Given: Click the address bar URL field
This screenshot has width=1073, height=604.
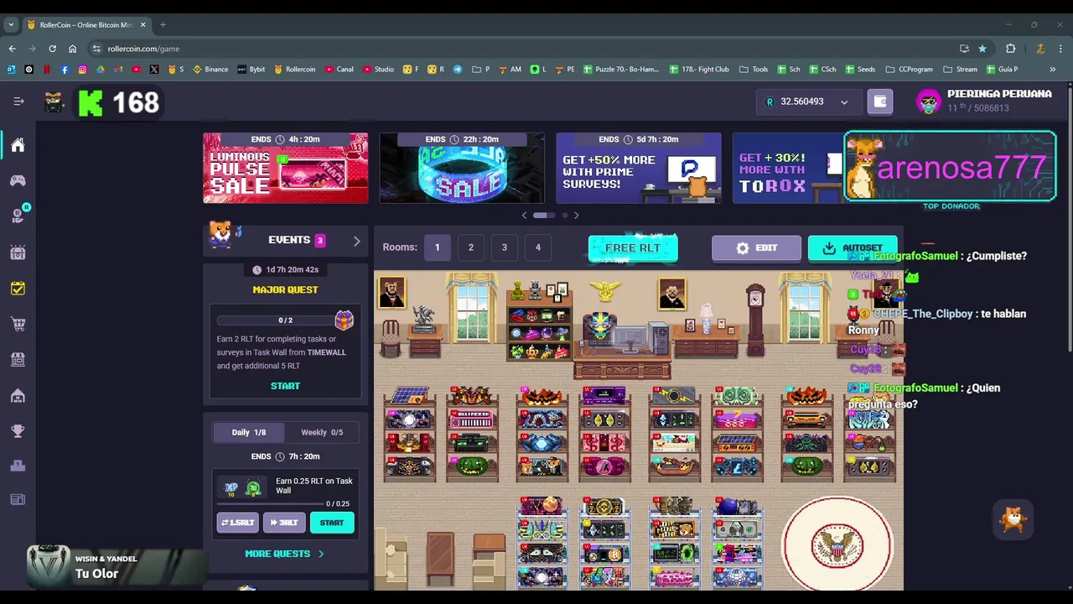Looking at the screenshot, I should (x=520, y=49).
